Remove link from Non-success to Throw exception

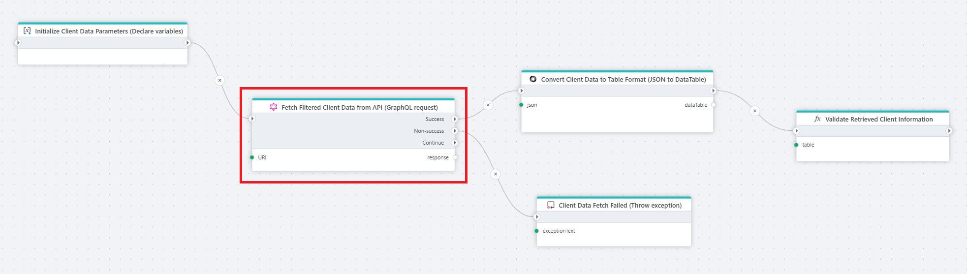pyautogui.click(x=496, y=174)
